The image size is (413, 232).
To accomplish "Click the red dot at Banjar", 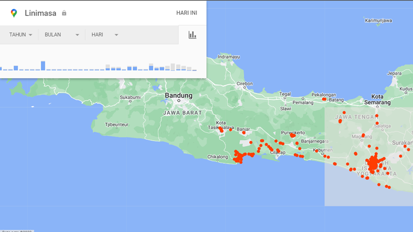I will tap(244, 133).
